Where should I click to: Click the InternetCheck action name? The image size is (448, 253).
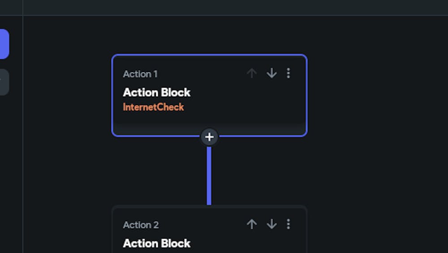[153, 107]
